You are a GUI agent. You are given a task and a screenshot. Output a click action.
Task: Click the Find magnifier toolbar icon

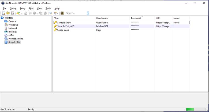pyautogui.click(x=51, y=13)
